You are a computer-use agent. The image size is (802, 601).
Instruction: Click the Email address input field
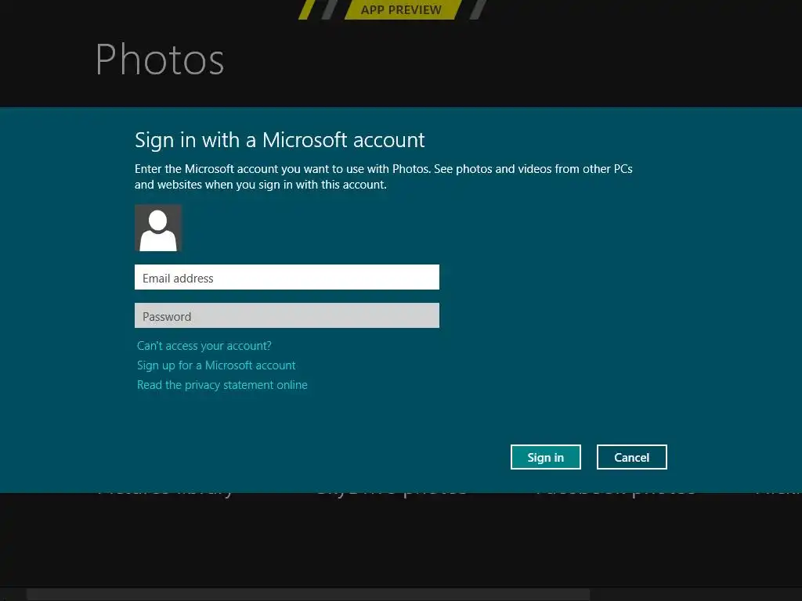click(287, 277)
